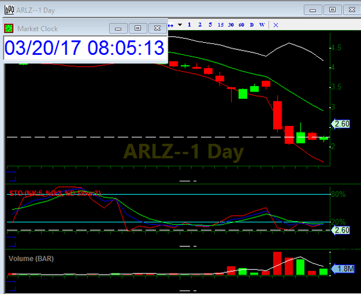The height and width of the screenshot is (294, 361).
Task: Switch chart to W weekly timeframe
Action: [x=262, y=25]
